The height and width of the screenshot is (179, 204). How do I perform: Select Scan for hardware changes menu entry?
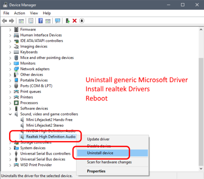[x=113, y=162]
